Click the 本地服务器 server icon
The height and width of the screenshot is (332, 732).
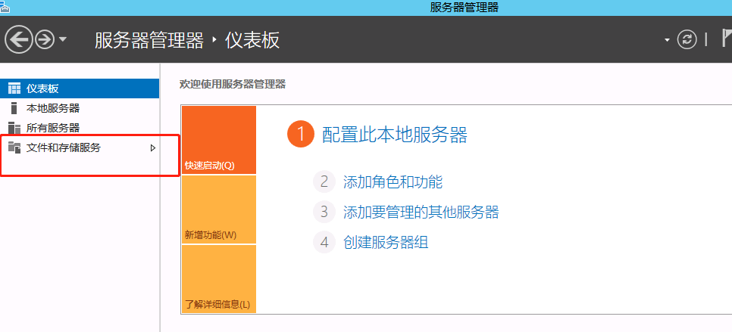click(x=14, y=108)
